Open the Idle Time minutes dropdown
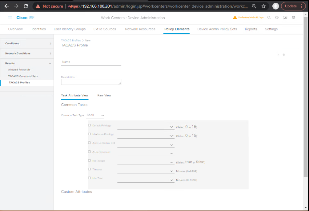 point(146,180)
